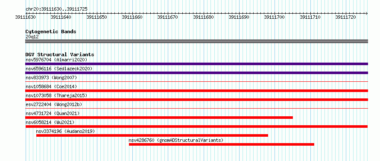Select the red nsv1073058 variant bar
This screenshot has height=161, width=380.
click(196, 100)
